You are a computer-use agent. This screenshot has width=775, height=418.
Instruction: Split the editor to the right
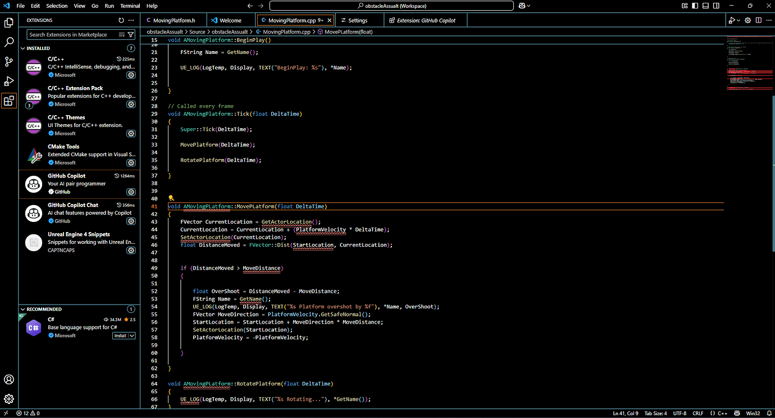pyautogui.click(x=759, y=20)
